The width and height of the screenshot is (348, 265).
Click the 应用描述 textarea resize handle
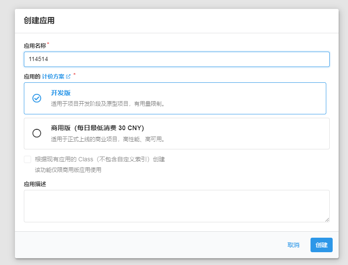point(327,220)
